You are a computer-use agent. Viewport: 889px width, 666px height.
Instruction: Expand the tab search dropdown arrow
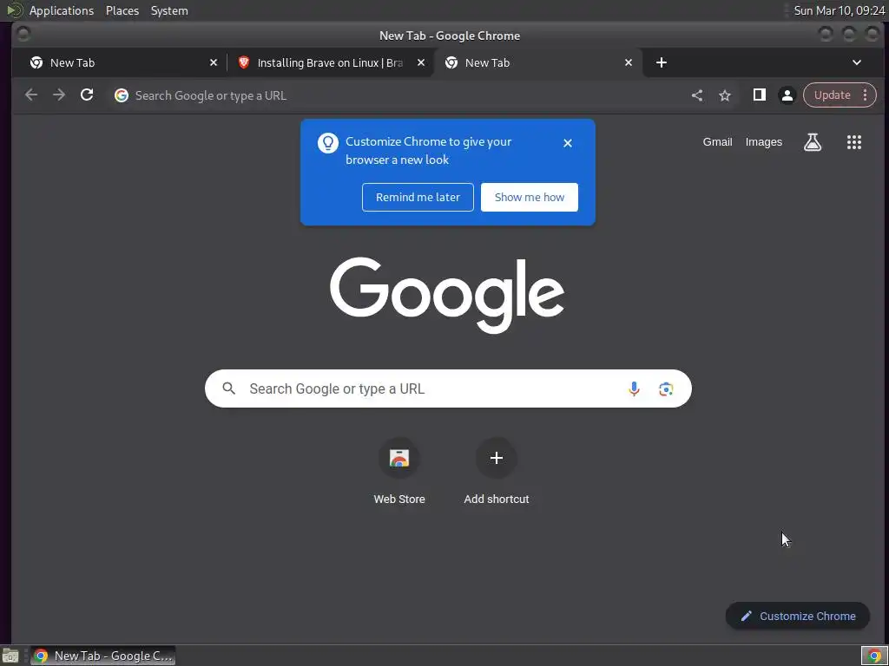click(x=857, y=62)
